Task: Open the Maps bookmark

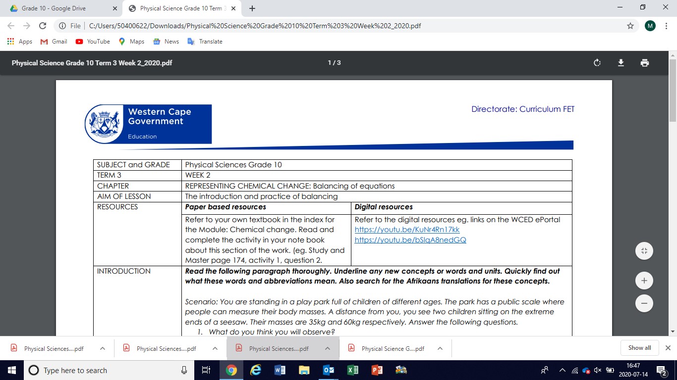Action: pyautogui.click(x=131, y=42)
